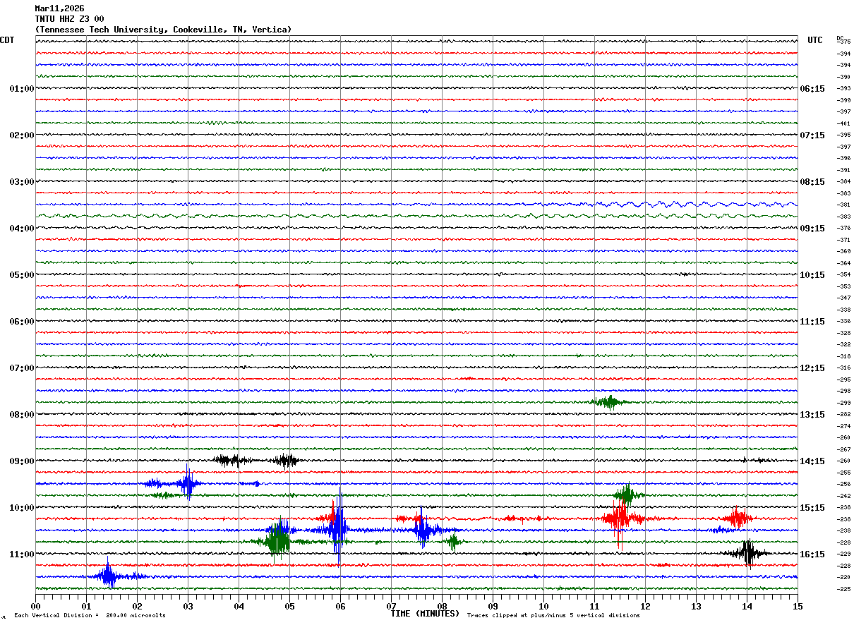
Task: Click the TIME (MINUTES) axis title
Action: (425, 614)
